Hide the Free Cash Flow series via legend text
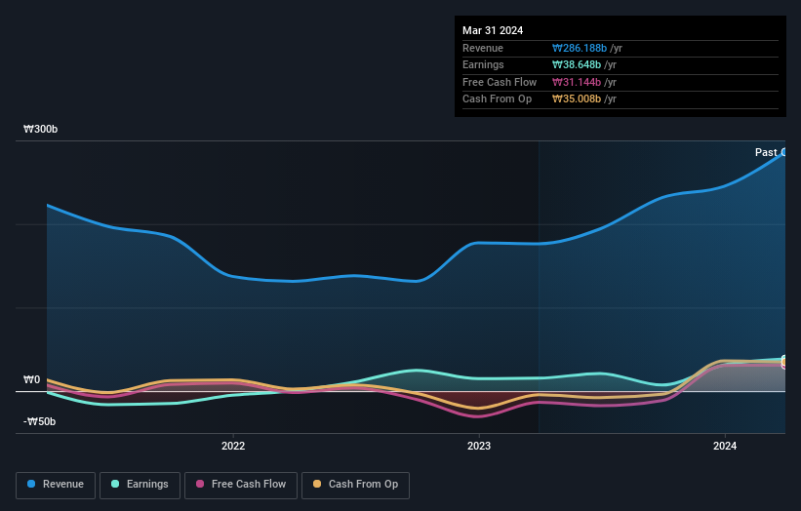This screenshot has width=801, height=511. [x=248, y=485]
